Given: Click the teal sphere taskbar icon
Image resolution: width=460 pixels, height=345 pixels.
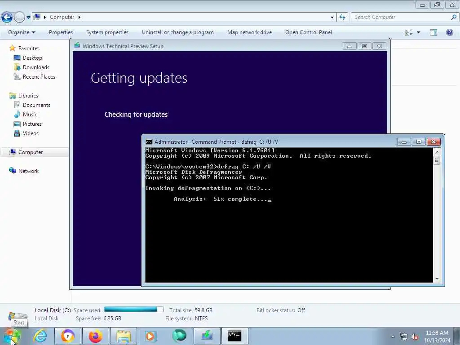Looking at the screenshot, I should (179, 335).
